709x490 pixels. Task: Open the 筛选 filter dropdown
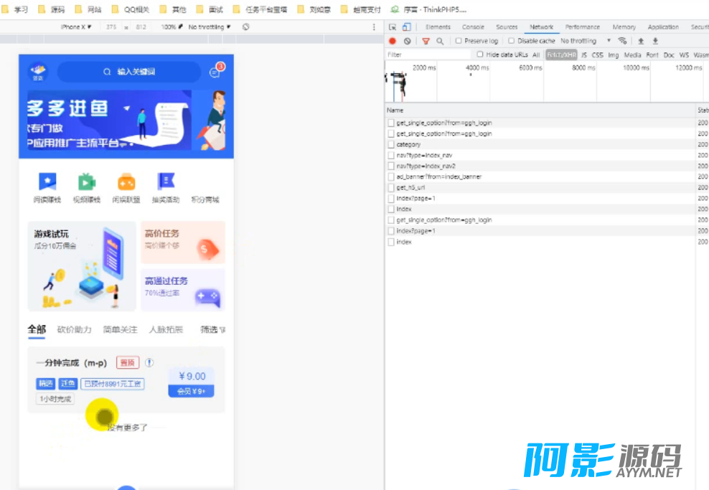(x=213, y=329)
